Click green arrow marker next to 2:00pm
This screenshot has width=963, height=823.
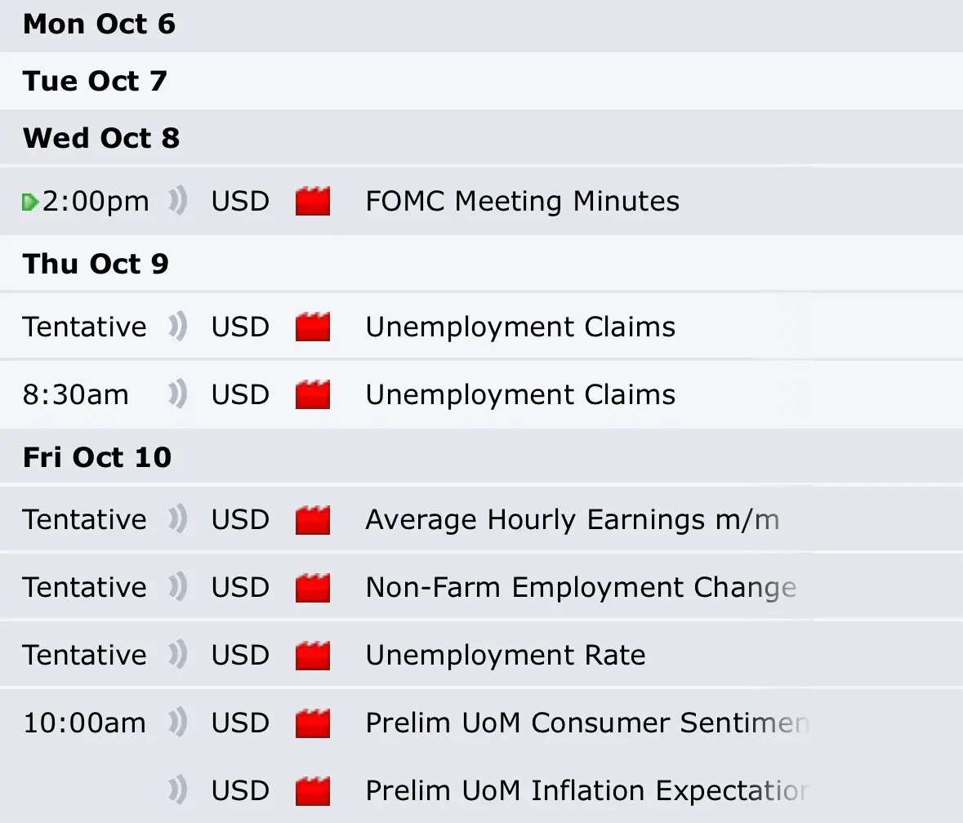[30, 202]
